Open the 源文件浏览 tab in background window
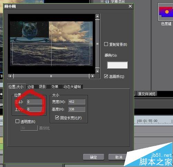 146,94
